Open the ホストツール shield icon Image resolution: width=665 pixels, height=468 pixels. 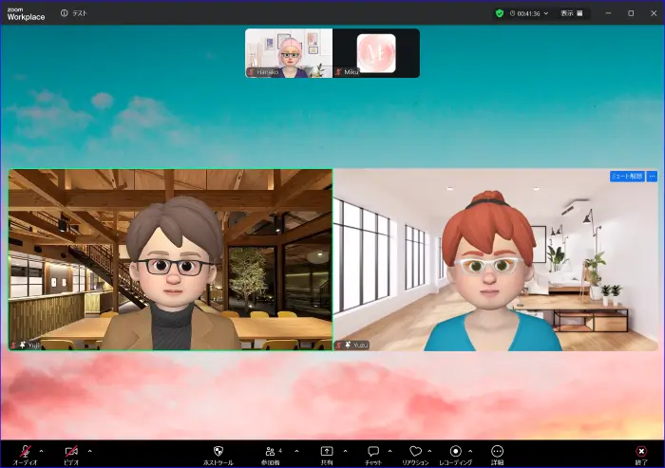click(x=218, y=452)
